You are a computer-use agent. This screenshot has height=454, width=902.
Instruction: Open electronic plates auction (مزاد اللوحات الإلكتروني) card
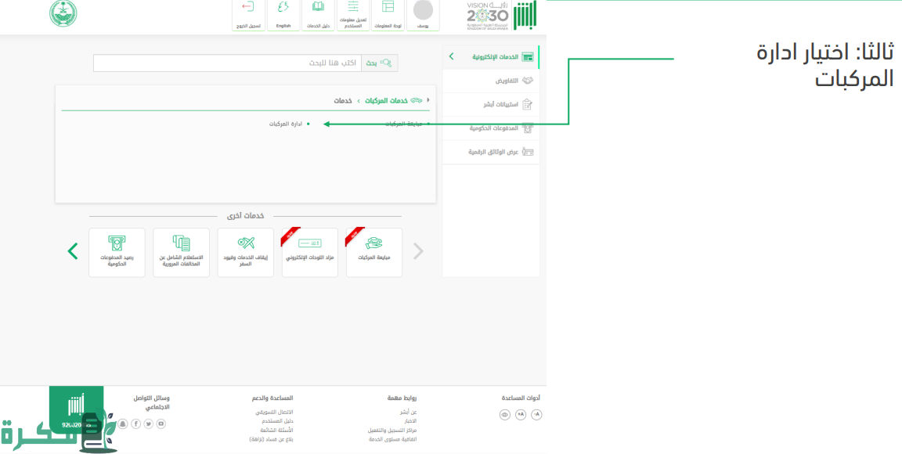(310, 252)
